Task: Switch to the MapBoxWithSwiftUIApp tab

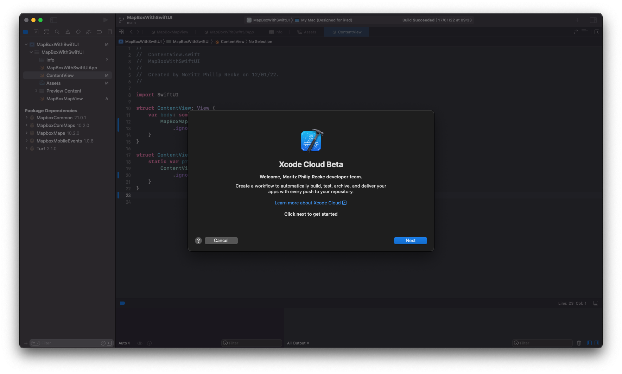Action: point(229,32)
